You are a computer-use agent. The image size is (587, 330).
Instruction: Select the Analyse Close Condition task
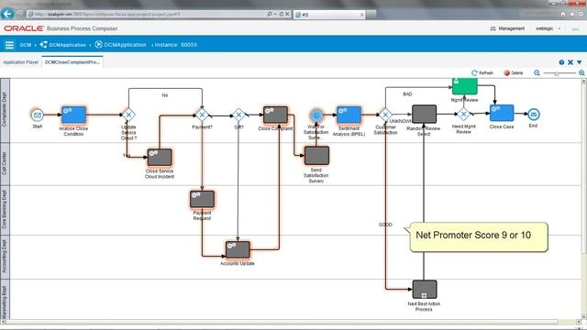coord(73,115)
